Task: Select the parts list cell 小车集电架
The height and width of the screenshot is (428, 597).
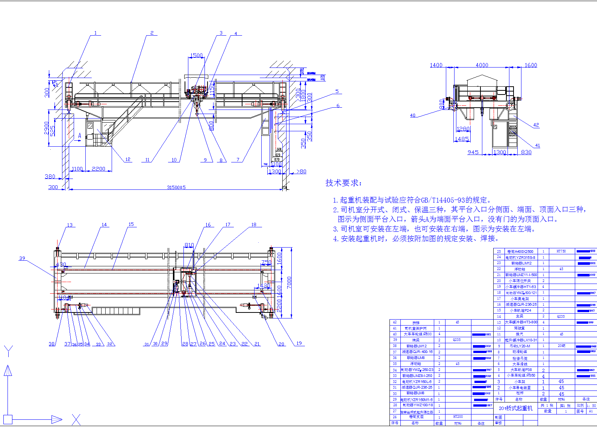Action: [x=520, y=299]
